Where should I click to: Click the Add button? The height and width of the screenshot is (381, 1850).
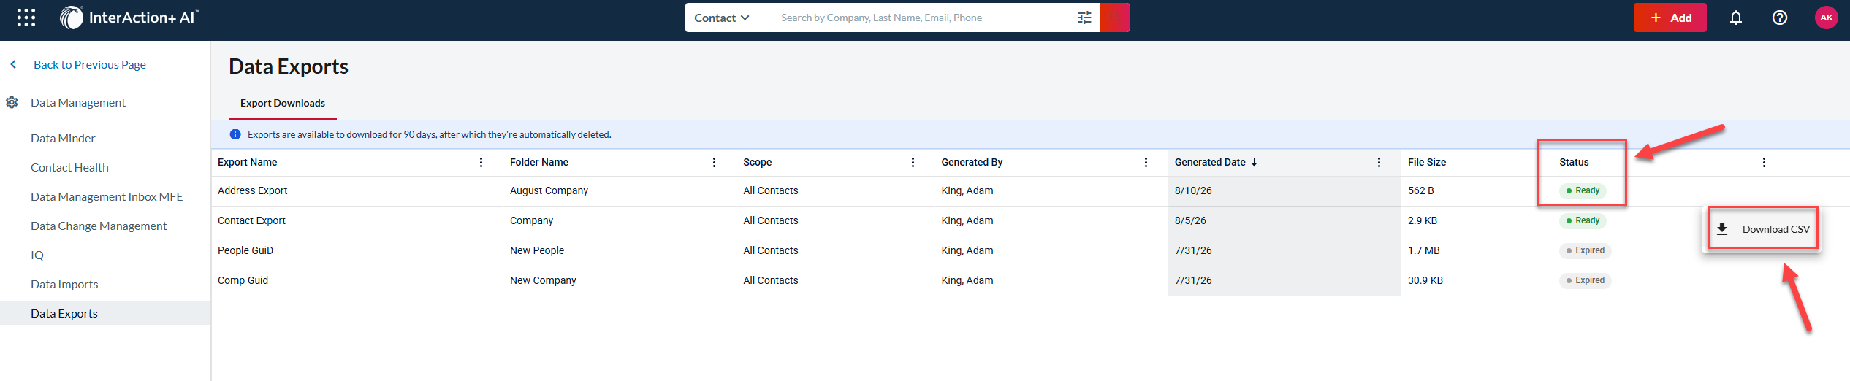[x=1670, y=18]
